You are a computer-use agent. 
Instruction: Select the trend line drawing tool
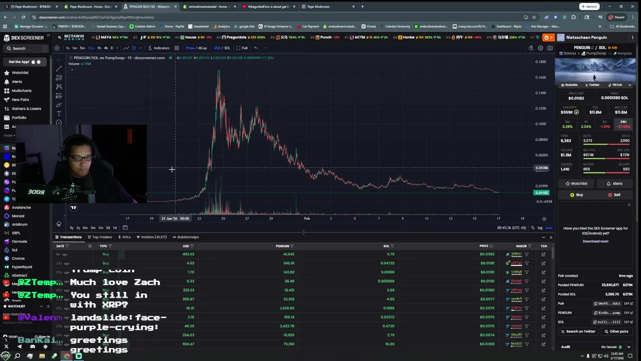tap(59, 69)
